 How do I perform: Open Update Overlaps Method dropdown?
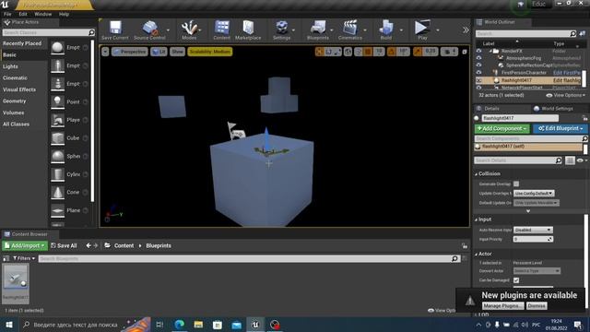click(534, 193)
